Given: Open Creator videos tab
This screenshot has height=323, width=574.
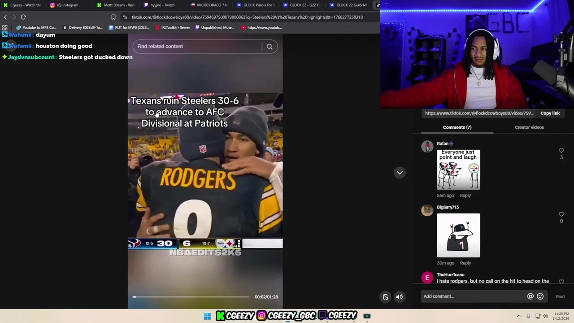Looking at the screenshot, I should point(529,127).
